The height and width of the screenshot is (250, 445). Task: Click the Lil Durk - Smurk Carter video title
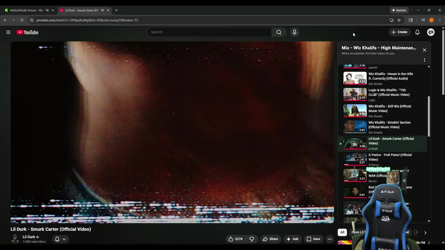[51, 229]
